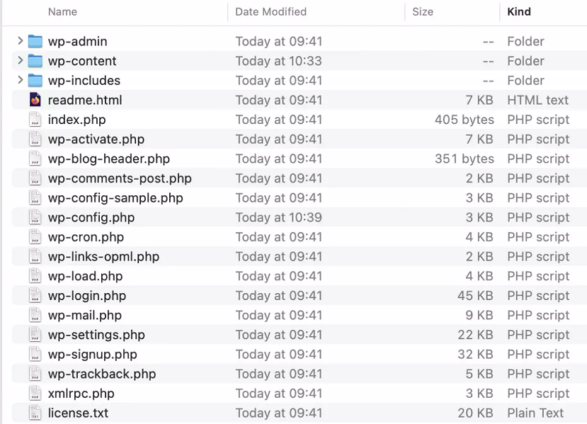Click the index.php file icon
The height and width of the screenshot is (424, 587).
tap(35, 120)
